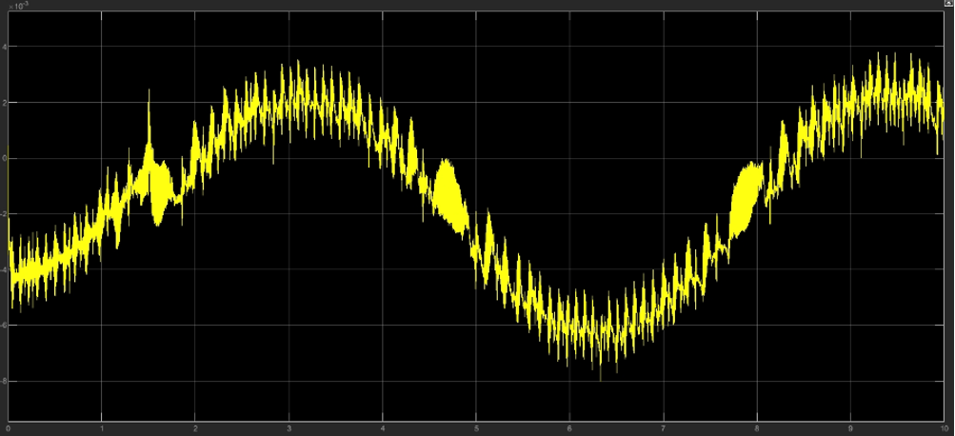Click the x-axis tick label 3
Image resolution: width=955 pixels, height=436 pixels.
289,428
